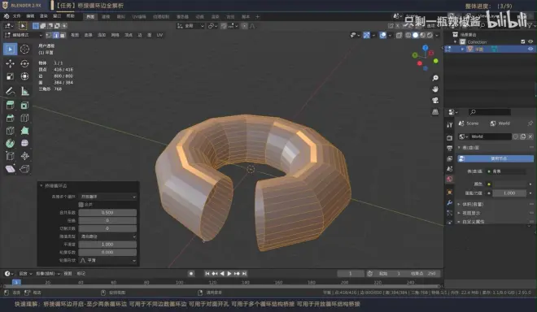Choose the Scale tool
The image size is (537, 312).
(x=11, y=76)
